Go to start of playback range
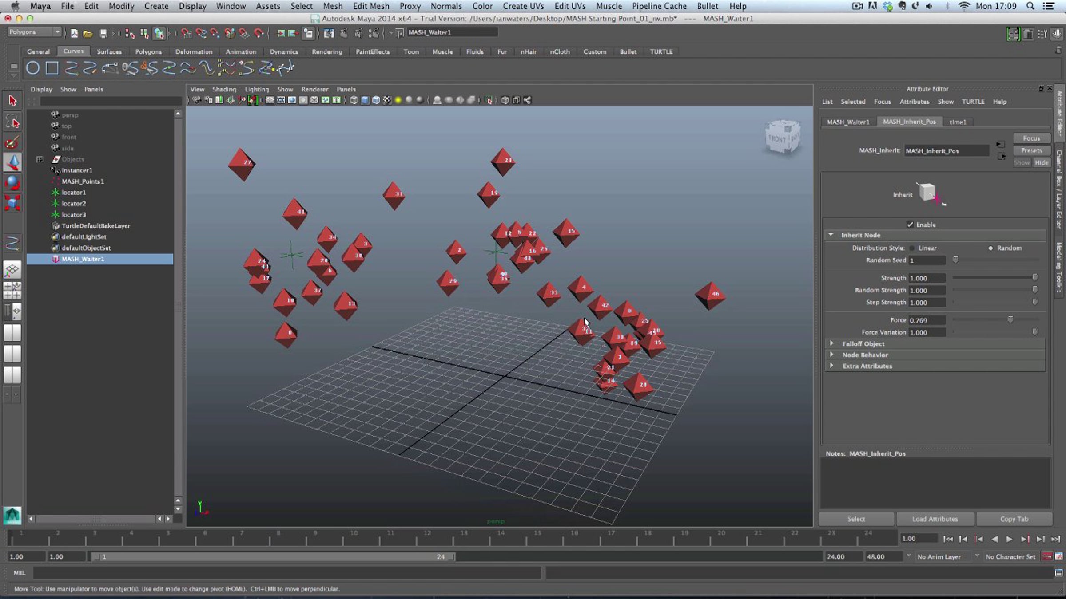1066x599 pixels. coord(947,539)
